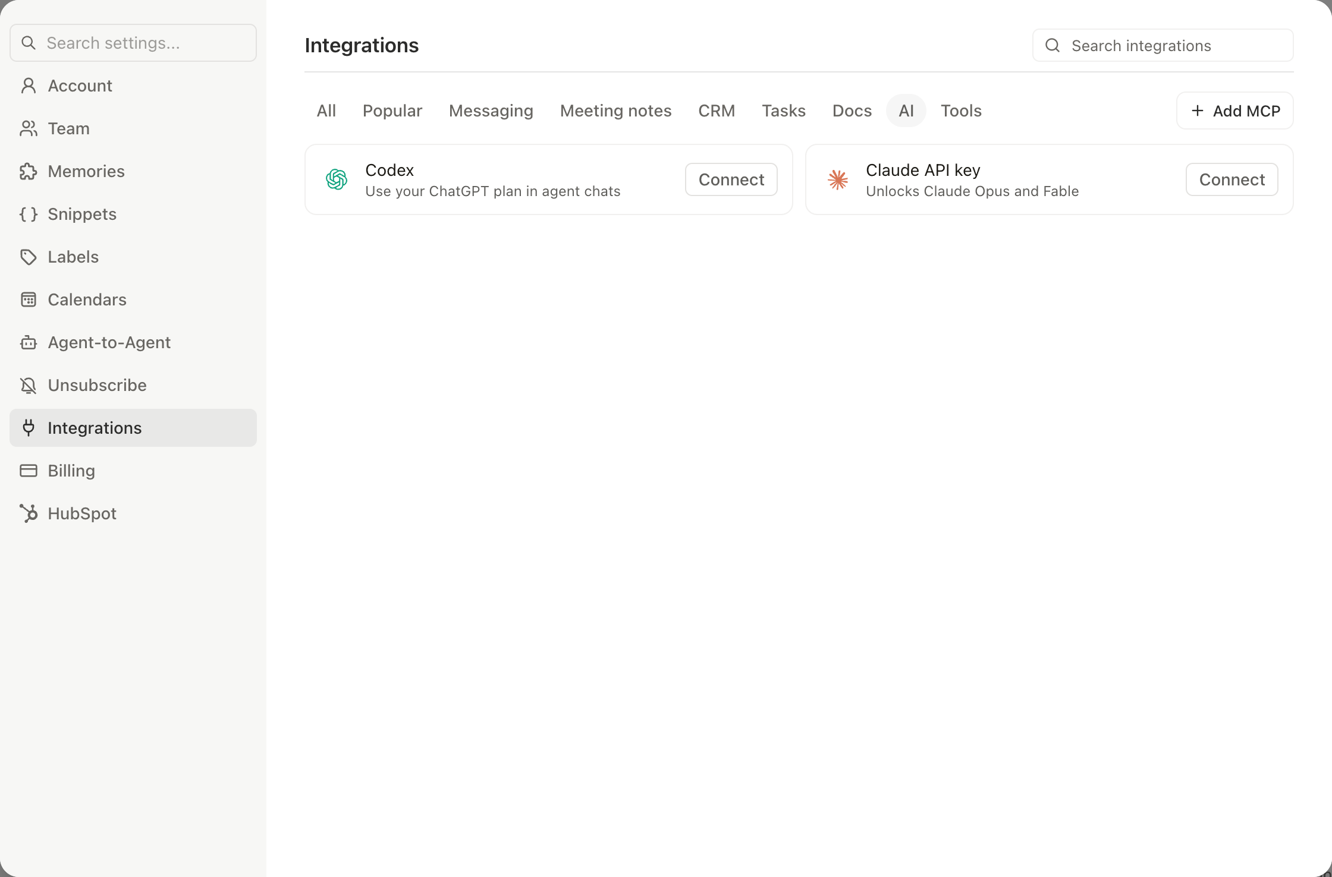Open Billing settings via its label

[71, 471]
